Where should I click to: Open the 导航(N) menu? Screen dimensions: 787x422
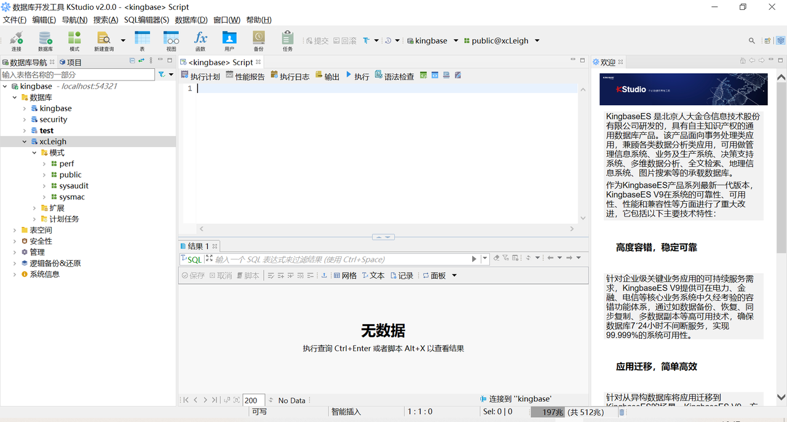point(74,20)
